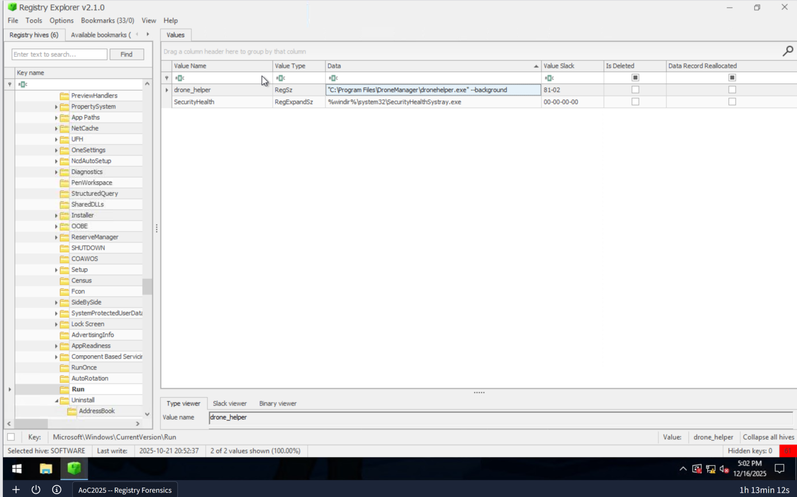797x497 pixels.
Task: Switch to the Binary viewer tab
Action: coord(278,404)
